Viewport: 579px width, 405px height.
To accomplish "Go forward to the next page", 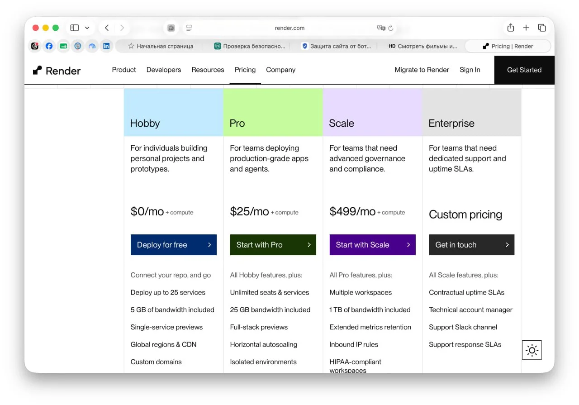I will pyautogui.click(x=122, y=28).
